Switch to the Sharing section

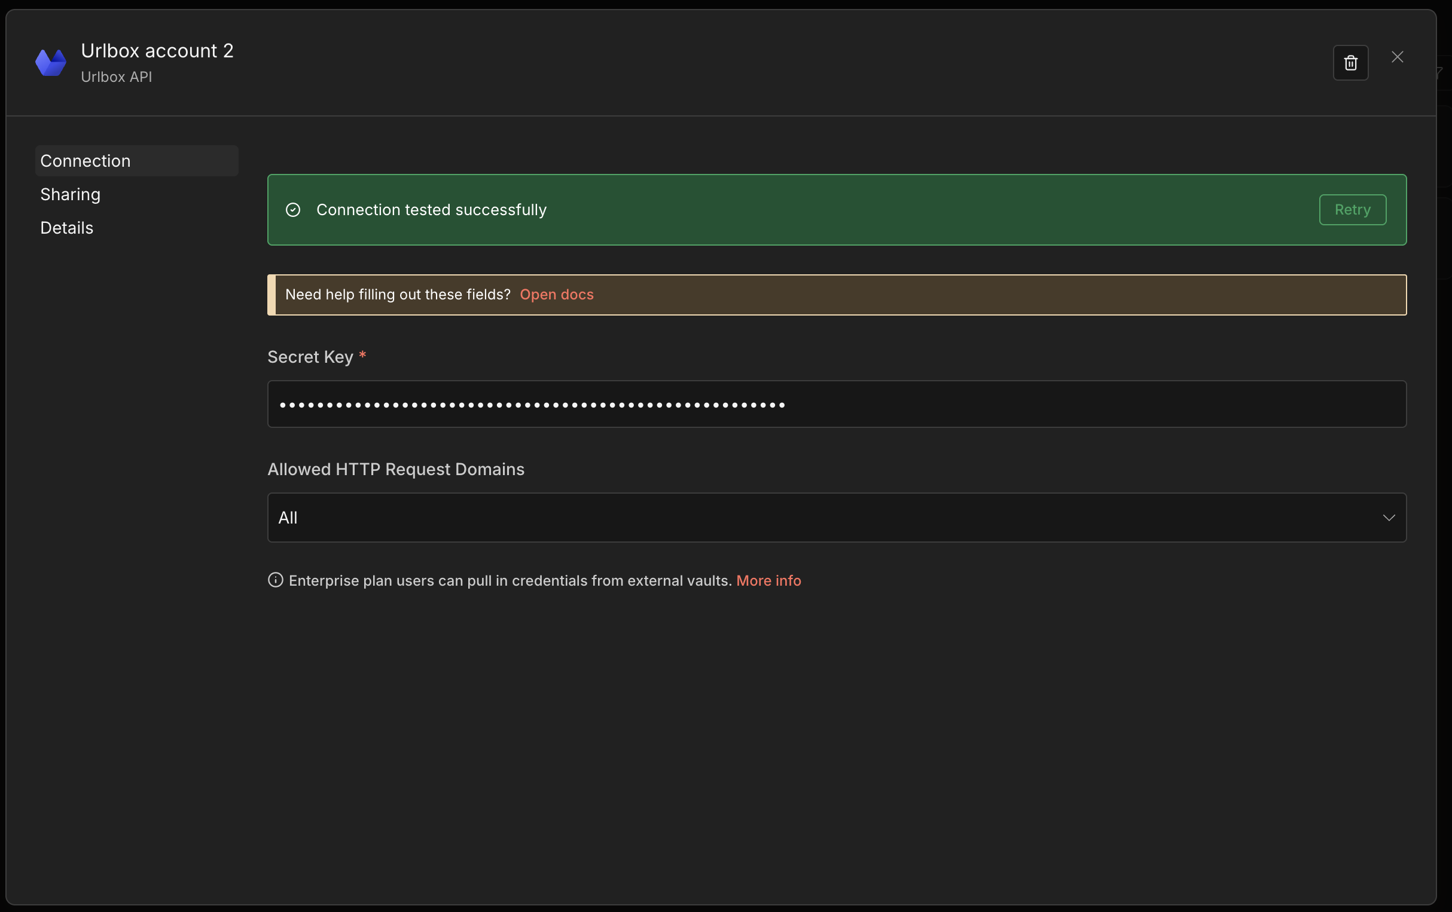(x=71, y=194)
